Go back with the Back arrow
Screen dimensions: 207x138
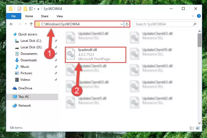(11, 24)
